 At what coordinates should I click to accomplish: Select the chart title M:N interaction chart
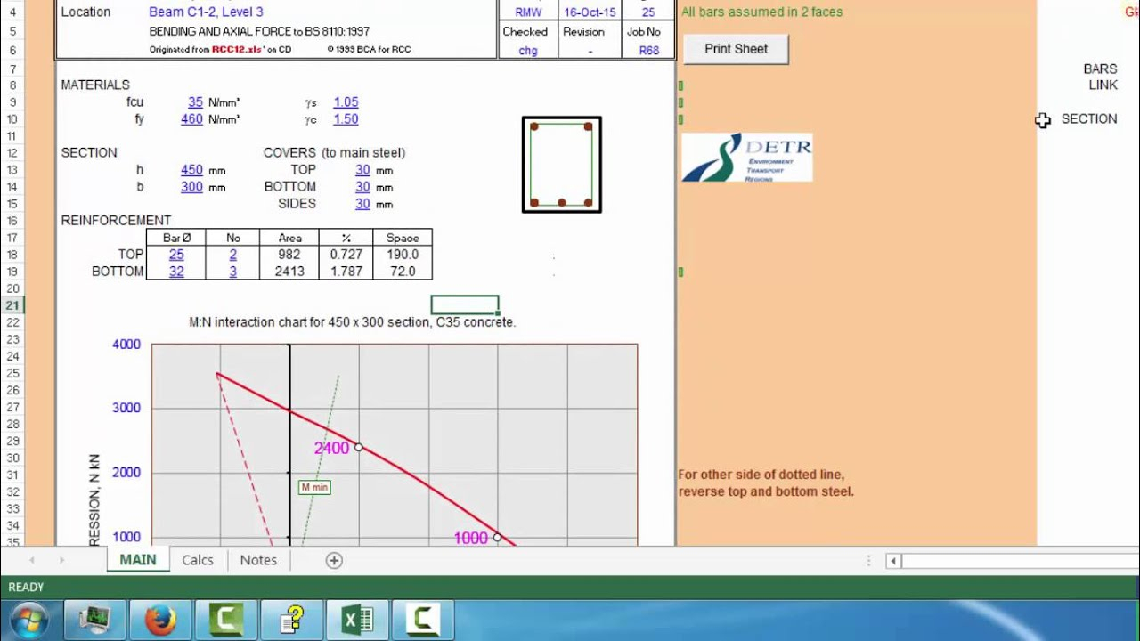click(353, 322)
